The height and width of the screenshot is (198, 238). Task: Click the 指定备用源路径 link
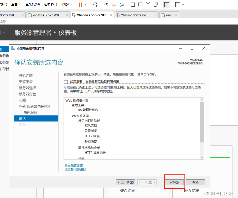click(x=75, y=169)
